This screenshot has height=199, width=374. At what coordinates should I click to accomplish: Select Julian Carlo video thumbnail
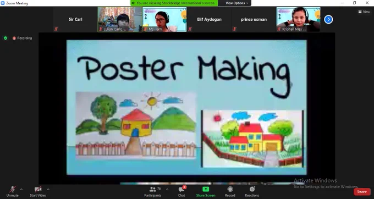tap(120, 19)
